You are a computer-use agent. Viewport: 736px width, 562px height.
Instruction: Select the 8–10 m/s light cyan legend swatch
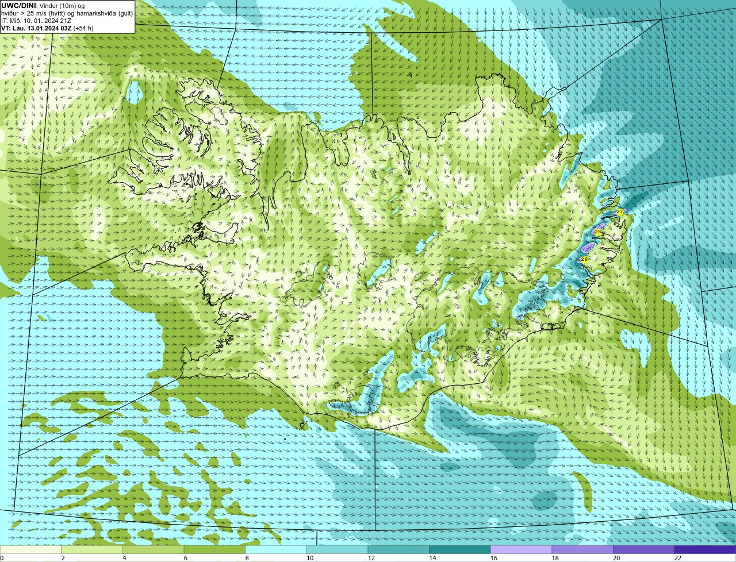tap(276, 550)
